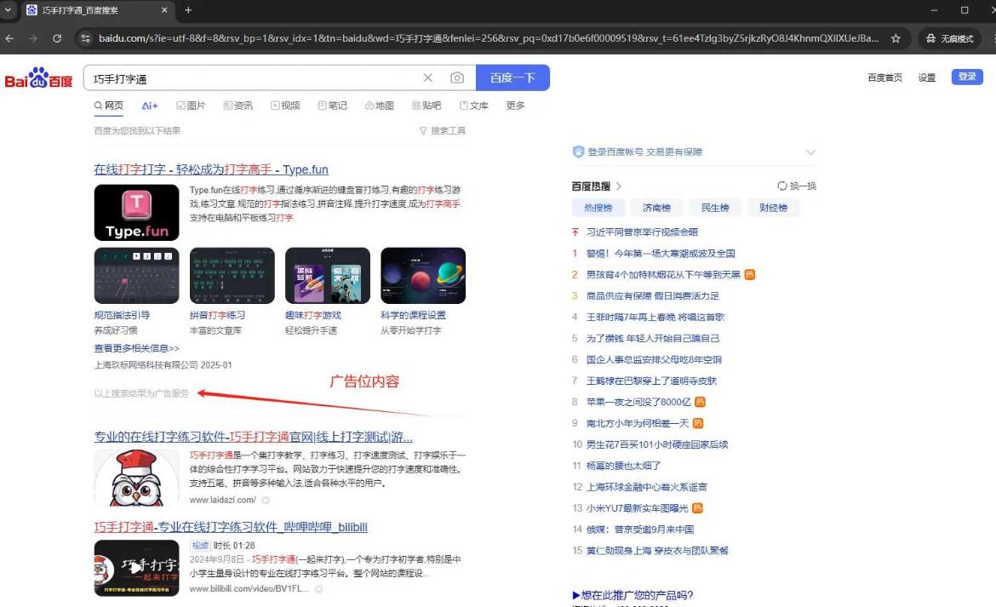Play the bilibili video thumbnail
The width and height of the screenshot is (996, 607).
136,568
